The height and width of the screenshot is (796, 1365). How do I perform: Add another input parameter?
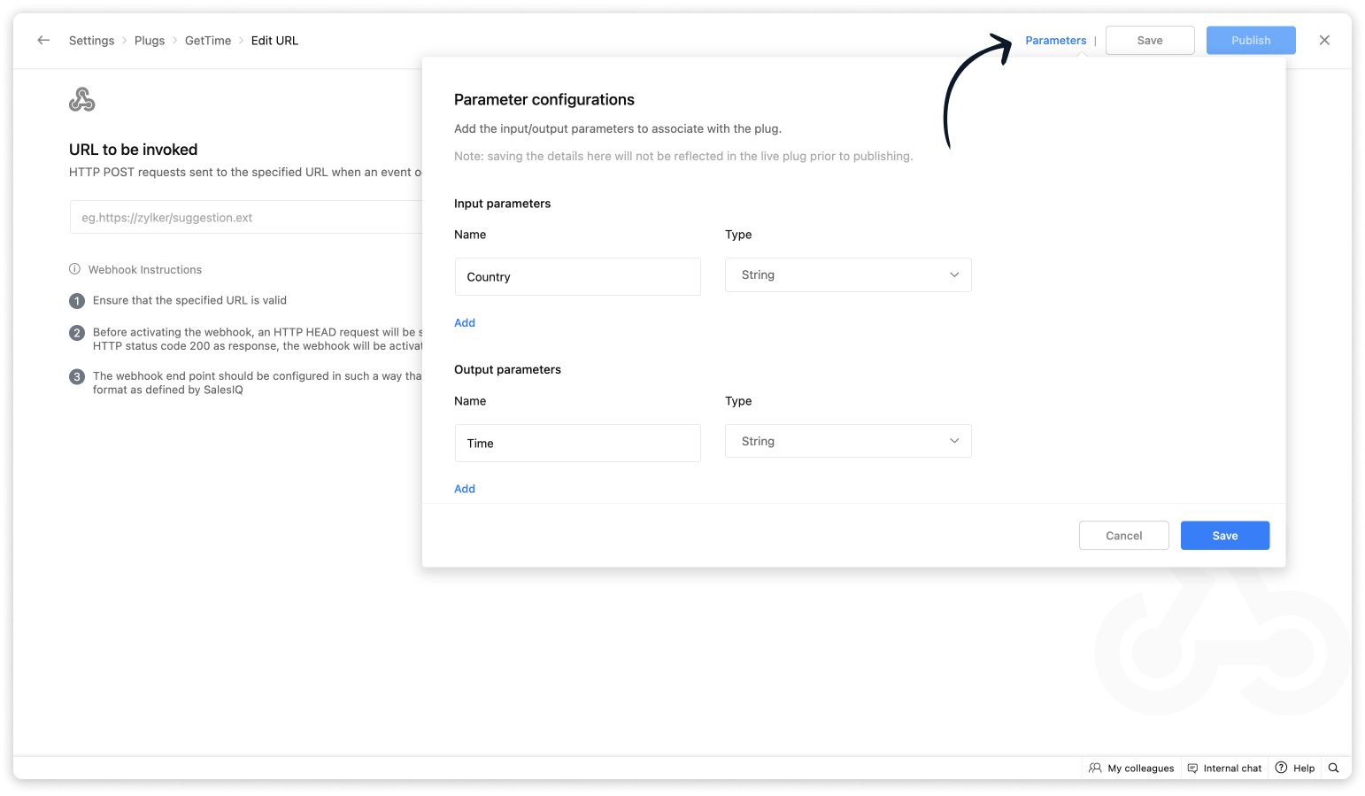click(465, 323)
